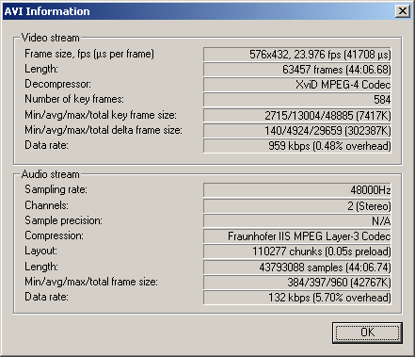The height and width of the screenshot is (357, 415).
Task: Click the channels value 2 (Stereo)
Action: pos(297,206)
